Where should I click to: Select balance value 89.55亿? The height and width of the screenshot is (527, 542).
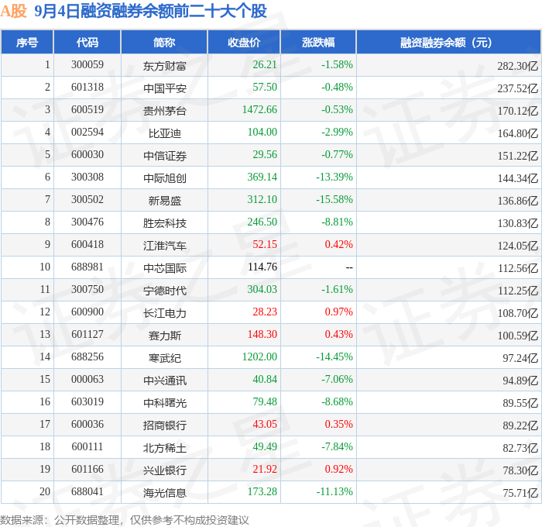(x=520, y=403)
